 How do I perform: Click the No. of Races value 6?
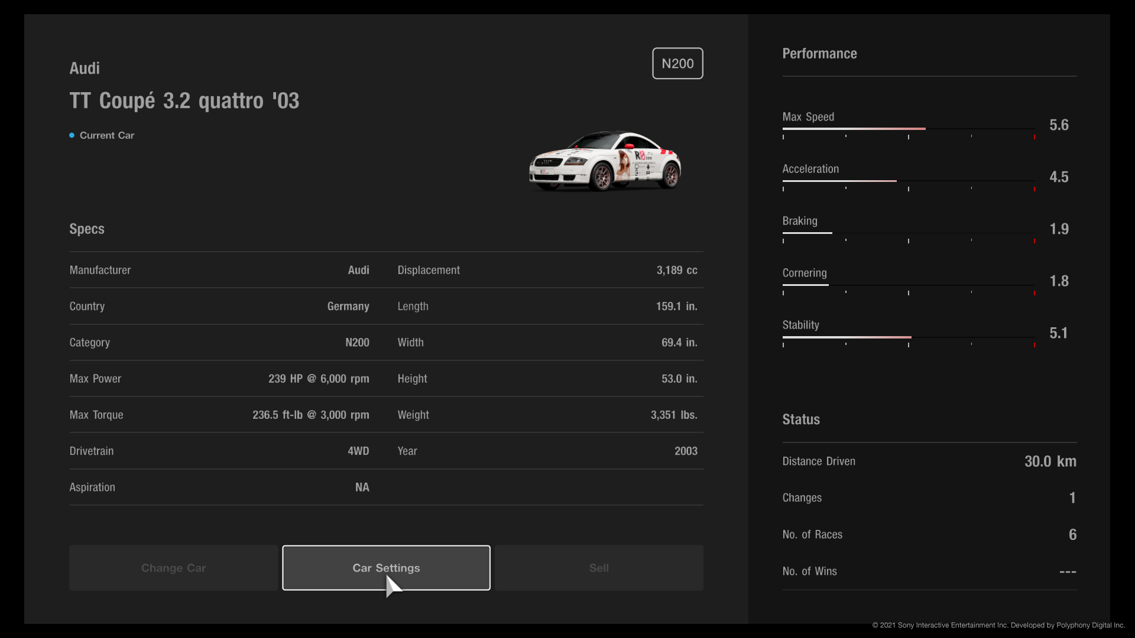(x=1072, y=535)
